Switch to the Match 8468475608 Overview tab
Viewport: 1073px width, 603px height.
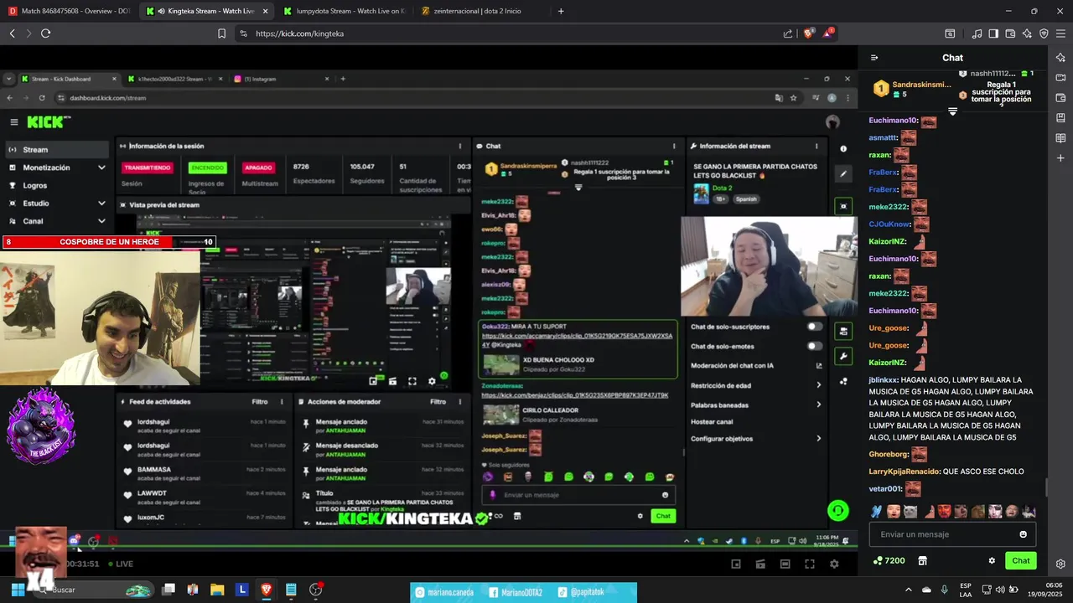70,11
